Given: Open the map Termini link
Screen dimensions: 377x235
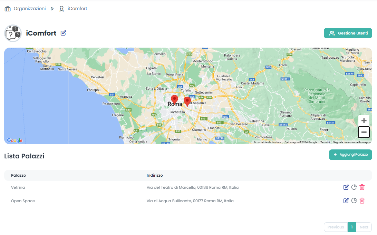Looking at the screenshot, I should click(325, 142).
